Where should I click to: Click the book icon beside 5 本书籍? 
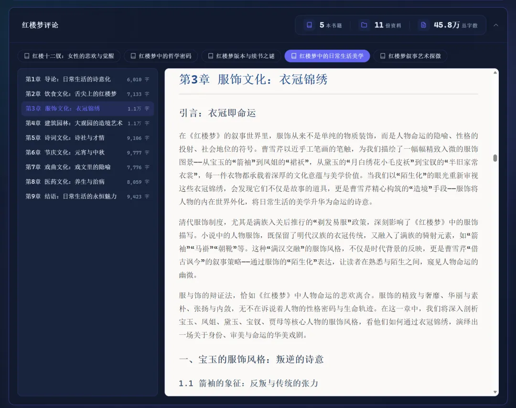point(309,25)
